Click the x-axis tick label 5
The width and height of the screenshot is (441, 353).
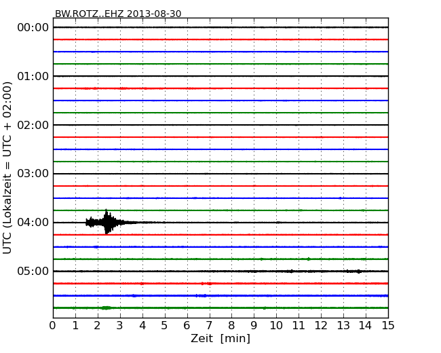(x=165, y=326)
